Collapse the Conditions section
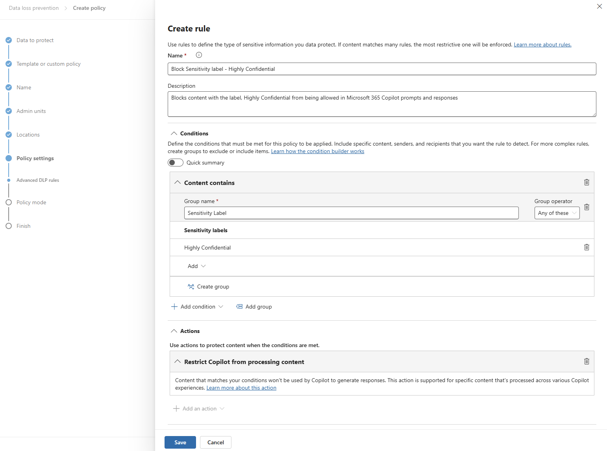Viewport: 607px width, 451px height. [x=174, y=133]
